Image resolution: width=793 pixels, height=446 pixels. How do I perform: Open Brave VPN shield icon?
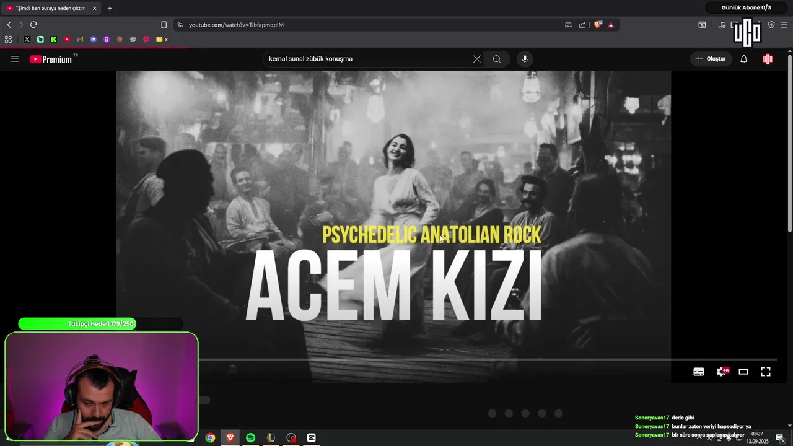771,25
